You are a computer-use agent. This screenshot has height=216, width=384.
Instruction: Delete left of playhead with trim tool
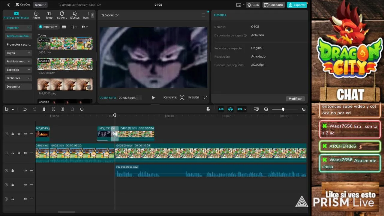53,109
